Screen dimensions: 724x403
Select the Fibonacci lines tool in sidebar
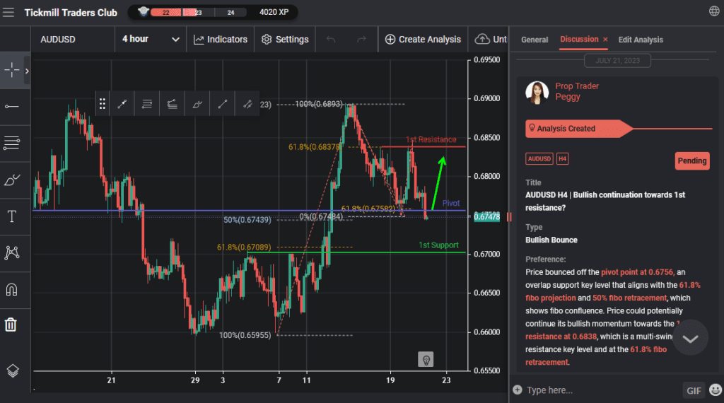(x=12, y=143)
